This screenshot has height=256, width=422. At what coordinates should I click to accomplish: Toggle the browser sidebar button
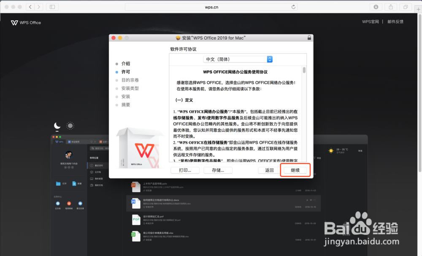[51, 7]
